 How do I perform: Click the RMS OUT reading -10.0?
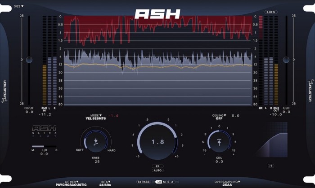(x=275, y=114)
